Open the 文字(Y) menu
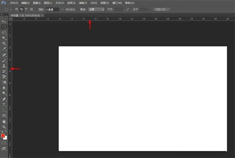The width and height of the screenshot is (235, 158). (x=60, y=3)
